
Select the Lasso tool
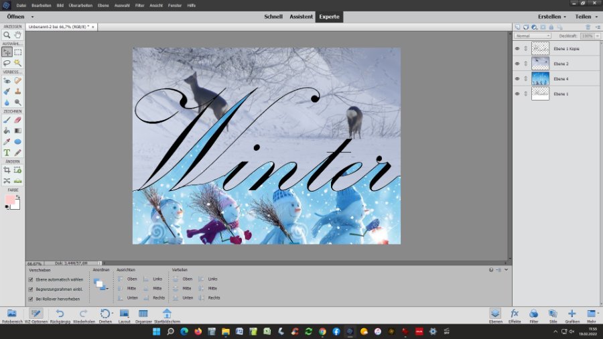coord(7,63)
